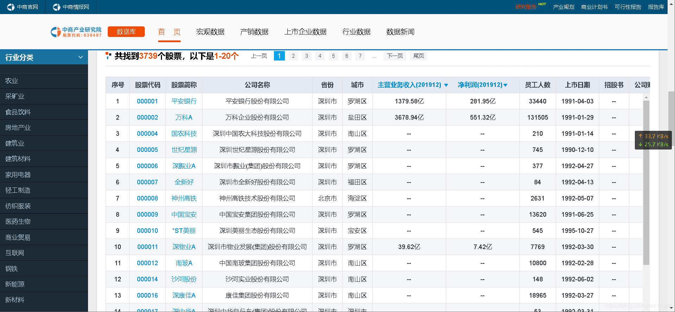
Task: Open 平安银行 stock link
Action: 184,101
